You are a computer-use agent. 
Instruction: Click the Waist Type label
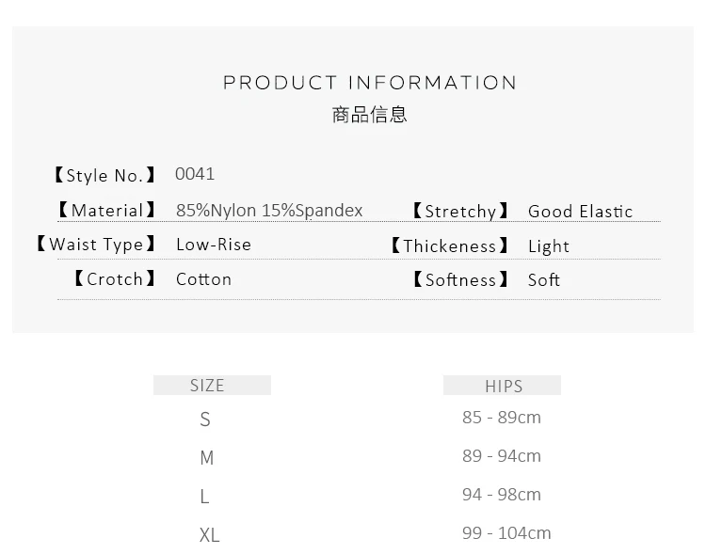coord(96,245)
